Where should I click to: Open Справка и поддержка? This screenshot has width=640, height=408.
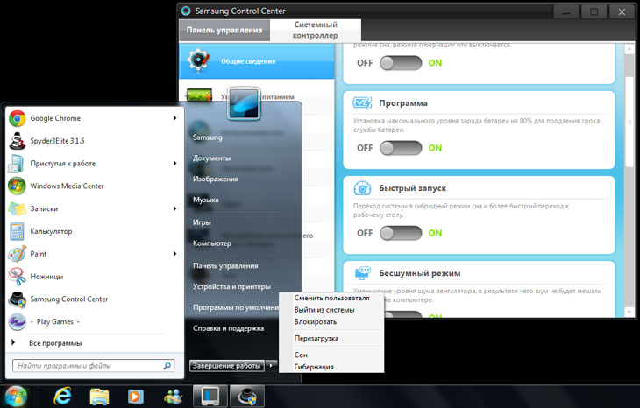228,328
